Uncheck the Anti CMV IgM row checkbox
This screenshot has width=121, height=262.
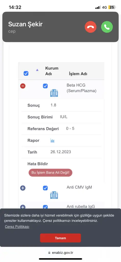(x=45, y=188)
